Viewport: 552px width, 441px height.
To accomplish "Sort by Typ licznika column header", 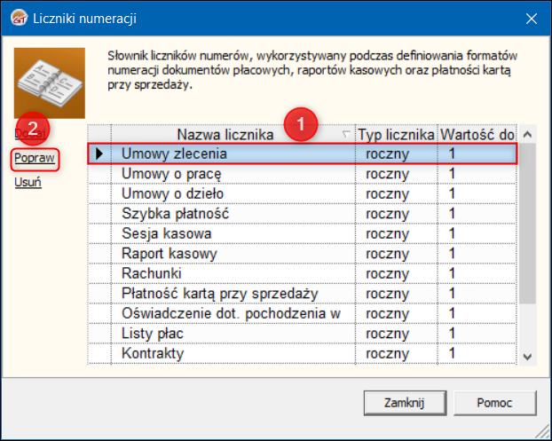I will (x=396, y=135).
